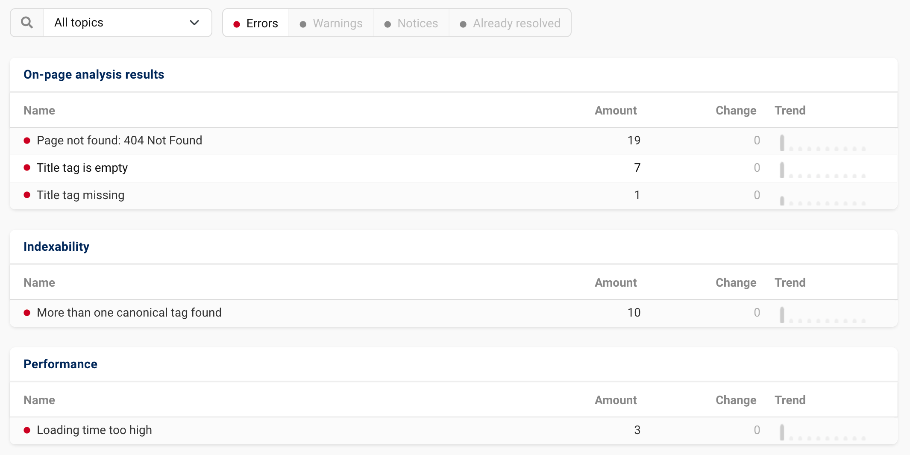Click amount 1 for Title tag missing
910x455 pixels.
637,195
